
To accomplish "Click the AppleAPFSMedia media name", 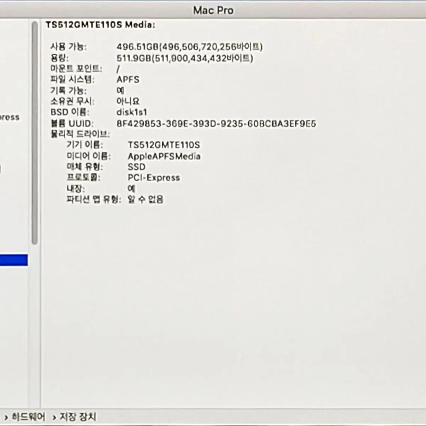I will pyautogui.click(x=164, y=156).
